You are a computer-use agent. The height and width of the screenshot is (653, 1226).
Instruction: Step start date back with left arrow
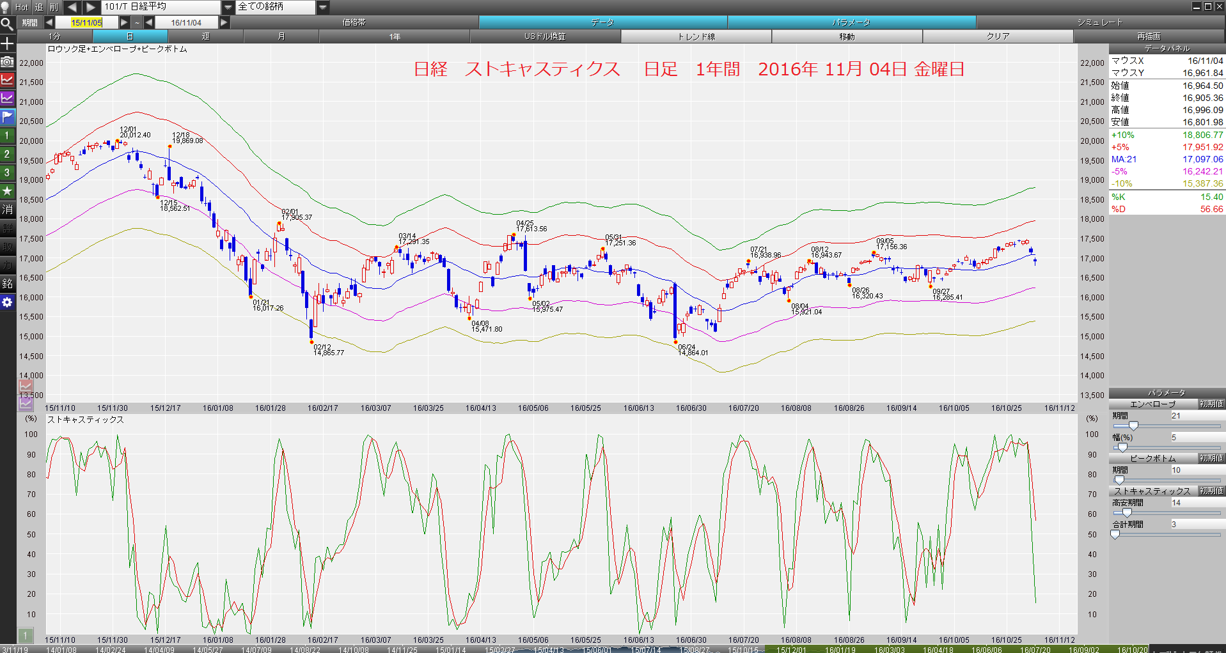(49, 22)
